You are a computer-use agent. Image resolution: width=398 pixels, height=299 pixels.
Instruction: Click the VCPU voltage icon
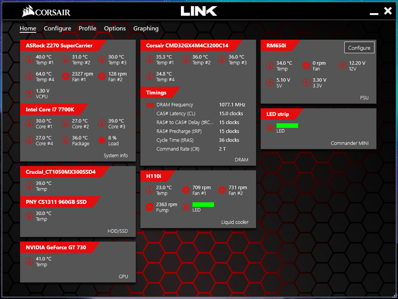[30, 93]
